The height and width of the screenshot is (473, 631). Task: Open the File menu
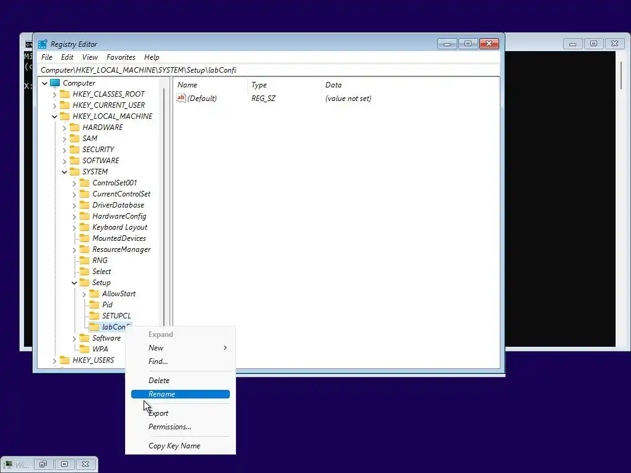point(47,57)
